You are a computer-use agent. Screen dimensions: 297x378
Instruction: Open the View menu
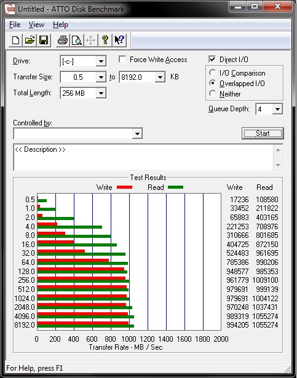[36, 25]
